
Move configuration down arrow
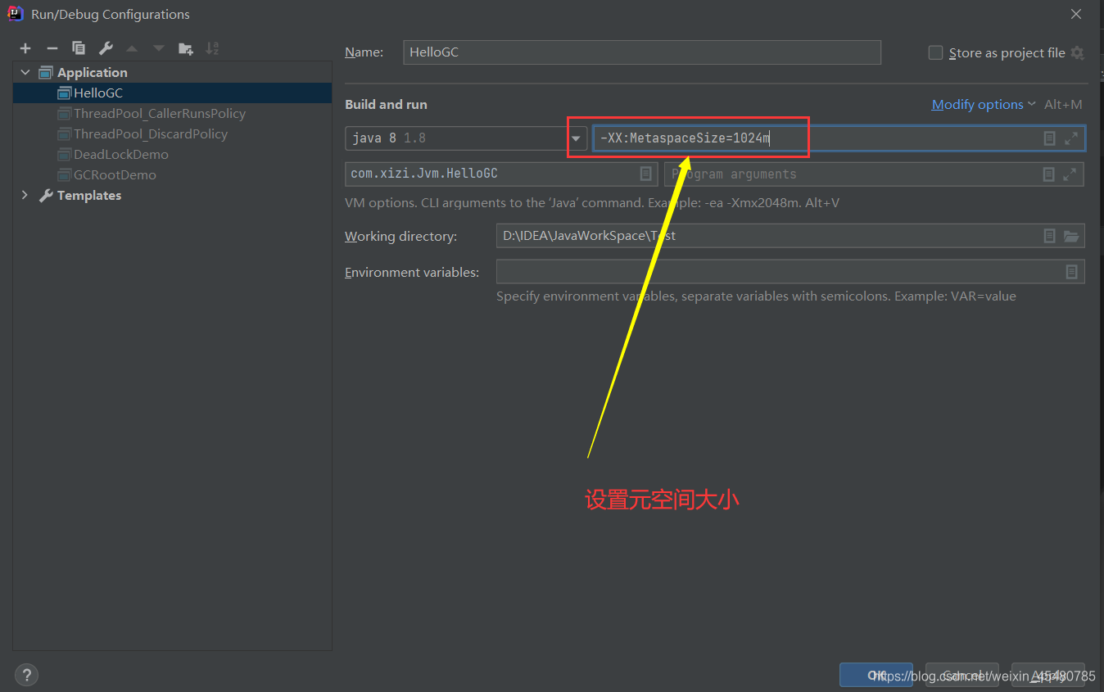(159, 48)
